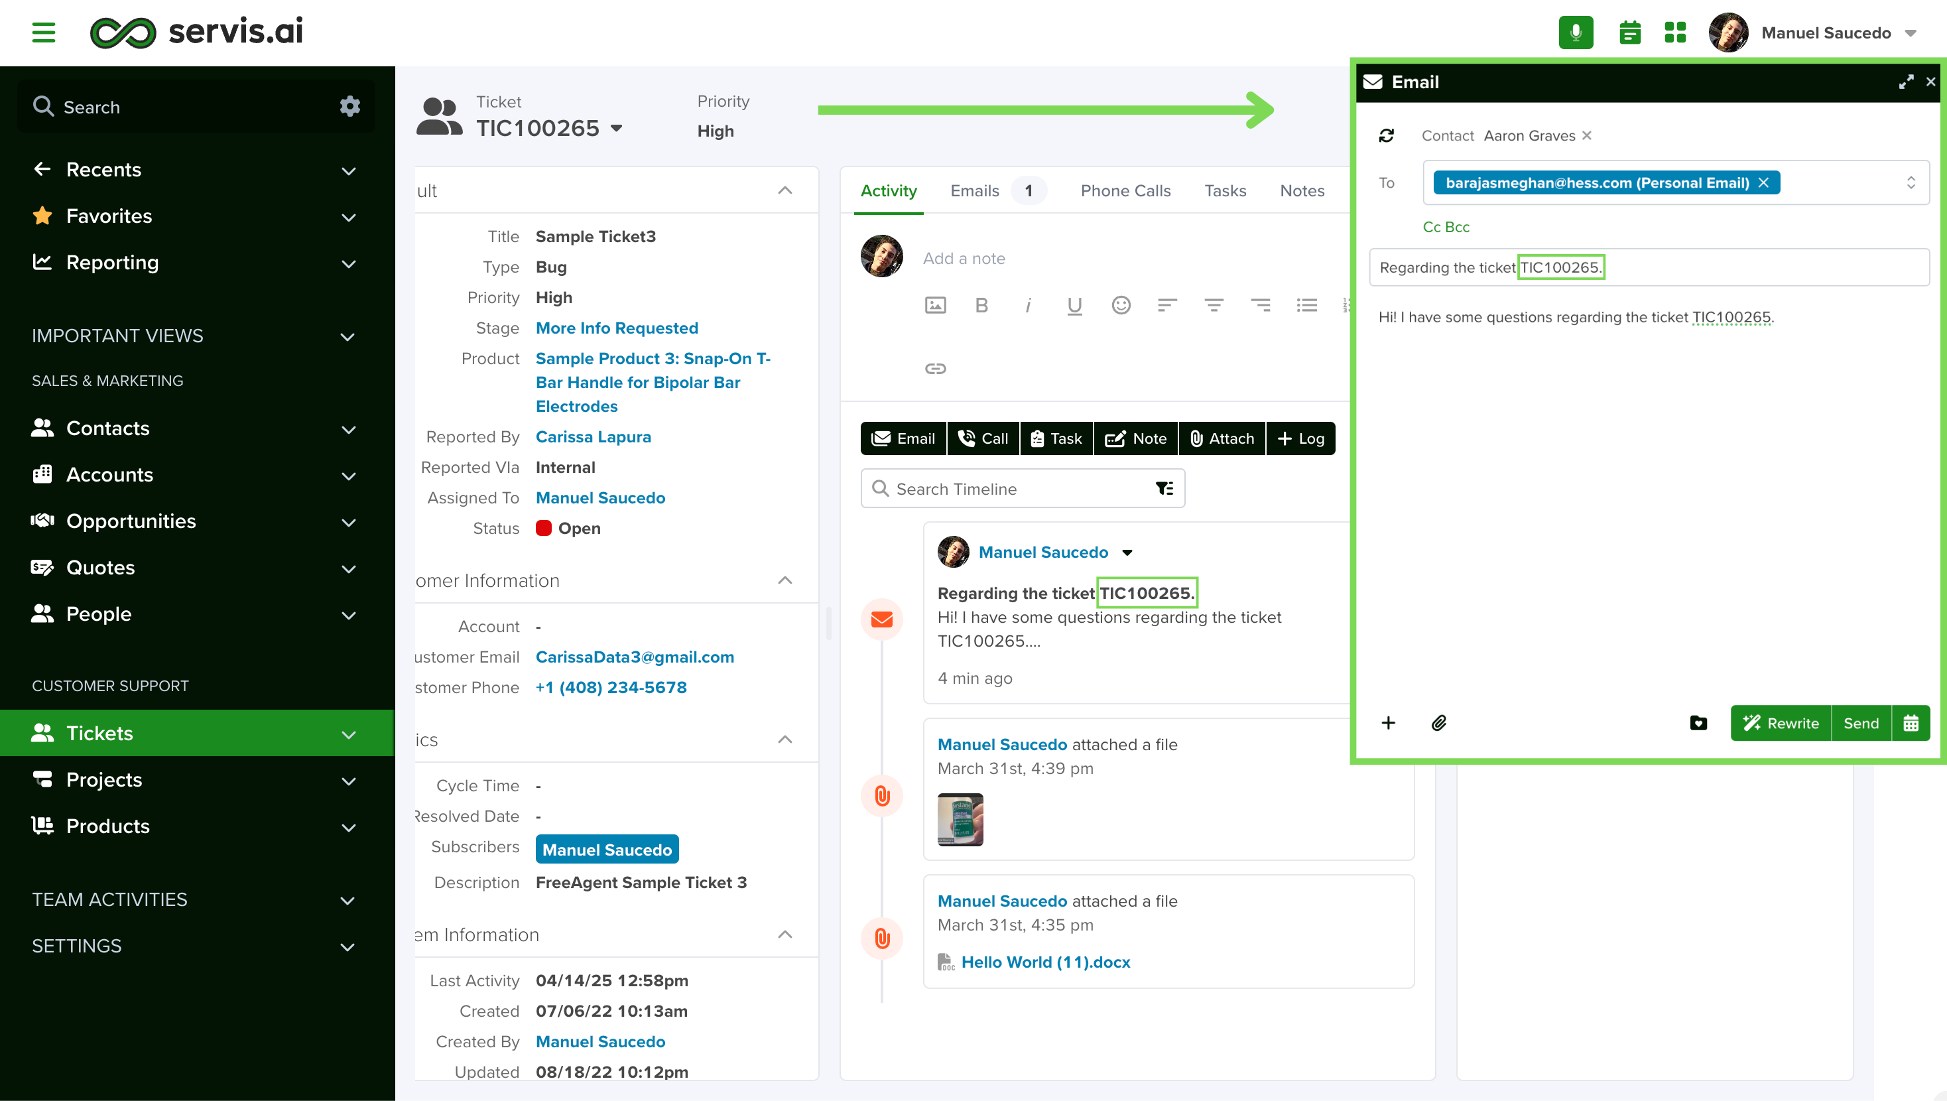Image resolution: width=1947 pixels, height=1101 pixels.
Task: Click the plus icon in email footer
Action: [1389, 723]
